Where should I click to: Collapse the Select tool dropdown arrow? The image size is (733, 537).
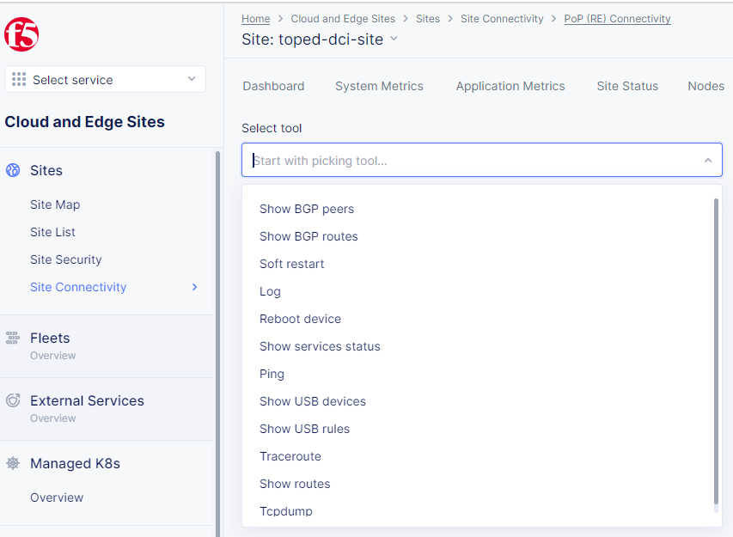coord(708,161)
